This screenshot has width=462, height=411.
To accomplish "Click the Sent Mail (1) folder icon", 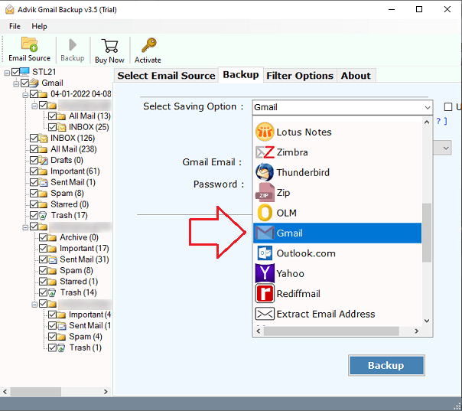I will point(43,182).
